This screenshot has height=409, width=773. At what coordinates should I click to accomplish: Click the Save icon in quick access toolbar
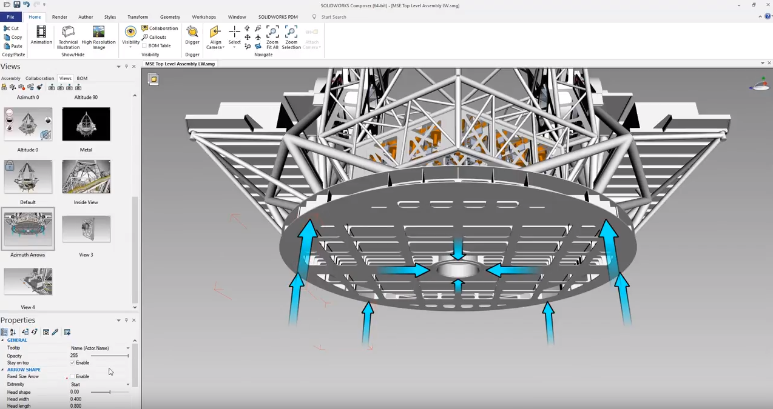pos(16,4)
